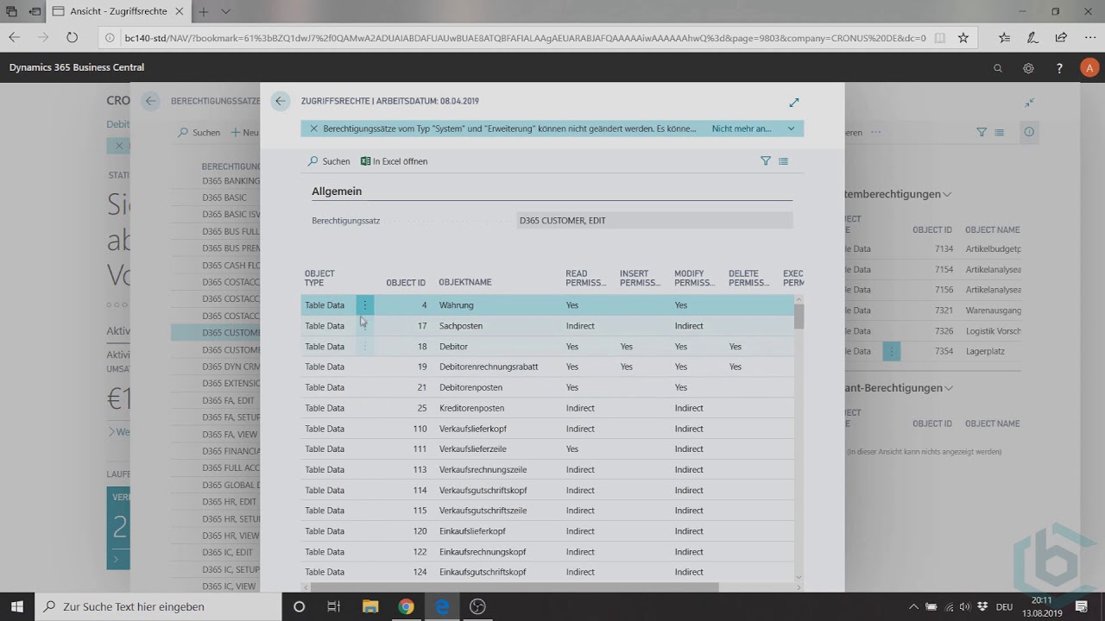Expand the Zugriffsrechte dialog to full screen

794,103
